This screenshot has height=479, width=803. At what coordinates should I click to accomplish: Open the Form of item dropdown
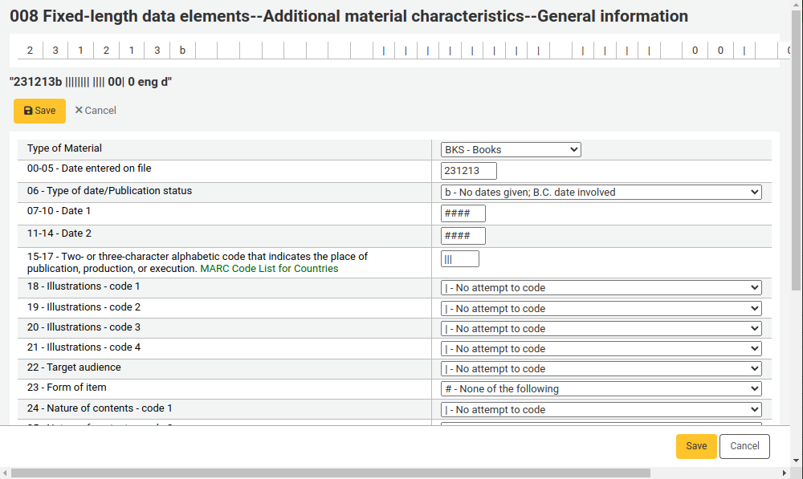601,388
